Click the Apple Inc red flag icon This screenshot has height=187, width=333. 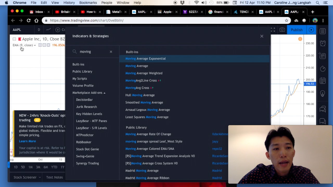point(20,39)
